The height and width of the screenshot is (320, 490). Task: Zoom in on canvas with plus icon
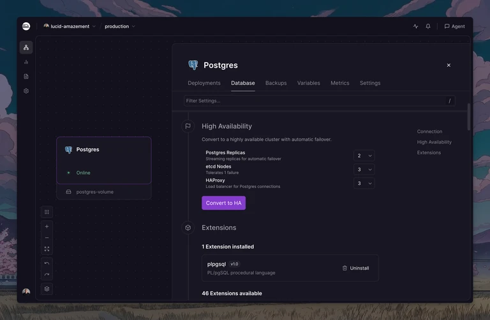[x=47, y=226]
